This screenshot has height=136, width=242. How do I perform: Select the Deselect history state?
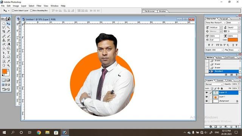pos(224,71)
